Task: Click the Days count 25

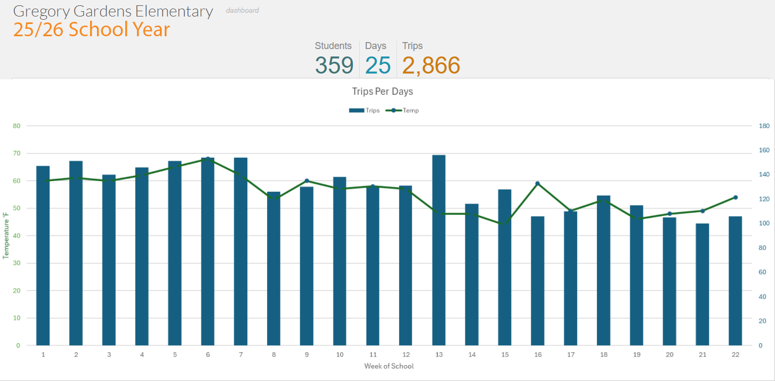Action: click(x=378, y=65)
